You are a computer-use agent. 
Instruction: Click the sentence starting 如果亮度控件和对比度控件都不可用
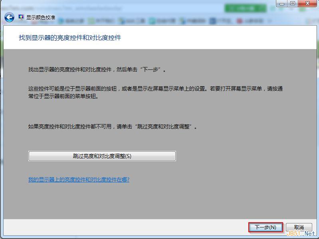(113, 126)
